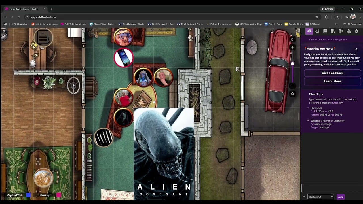Open the My Settings gear tab

(356, 31)
